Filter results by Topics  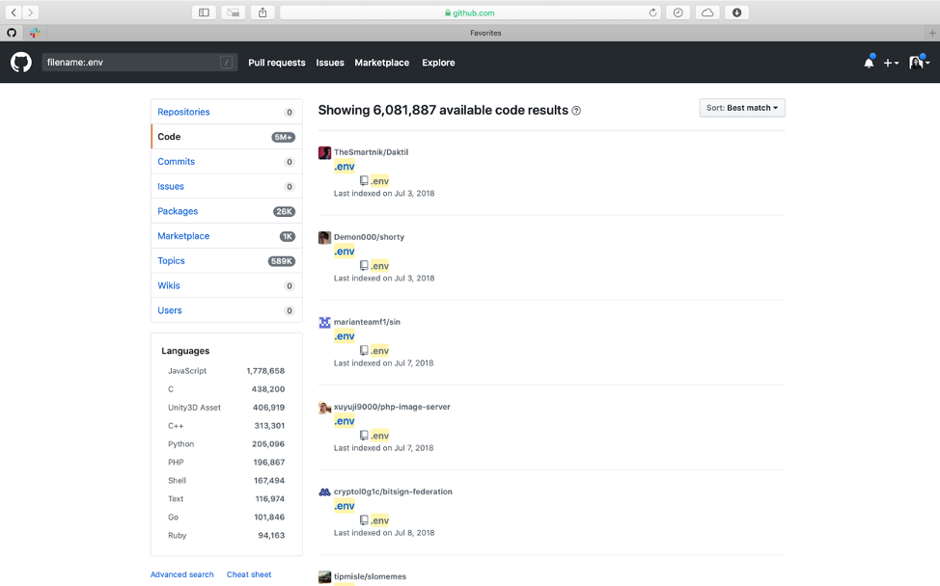pyautogui.click(x=171, y=261)
